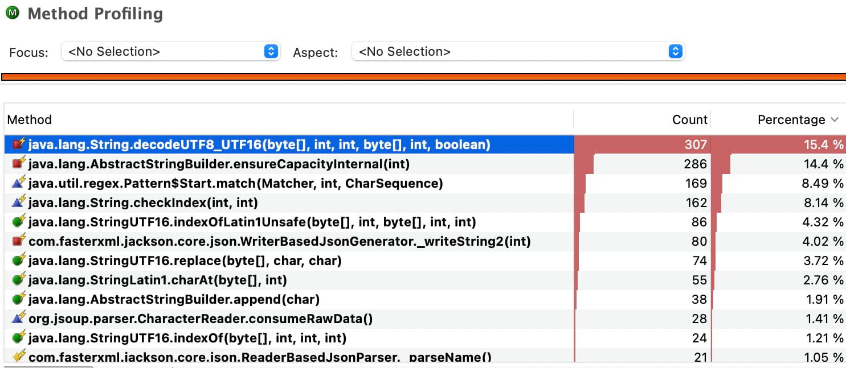
Task: Sort the table by the Method column
Action: [30, 119]
